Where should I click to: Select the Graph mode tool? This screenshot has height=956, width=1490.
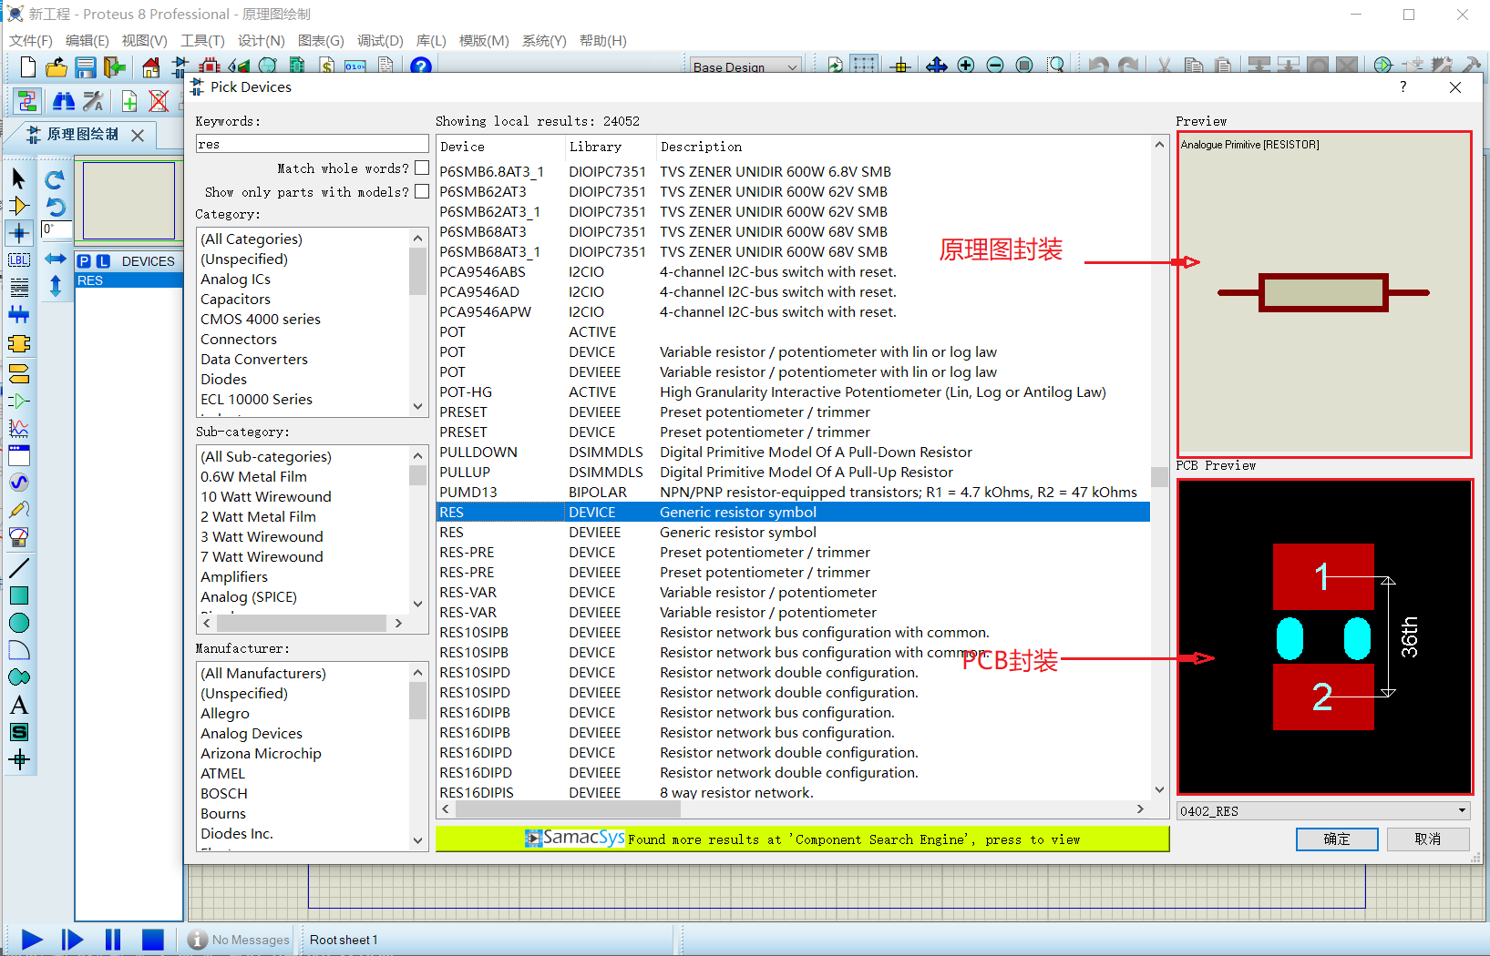[x=18, y=428]
